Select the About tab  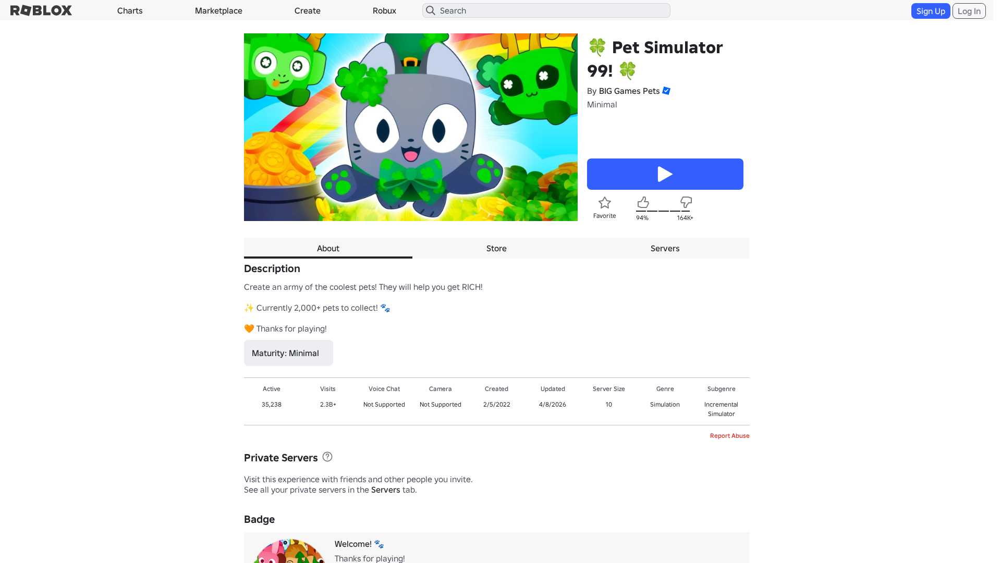pyautogui.click(x=328, y=248)
